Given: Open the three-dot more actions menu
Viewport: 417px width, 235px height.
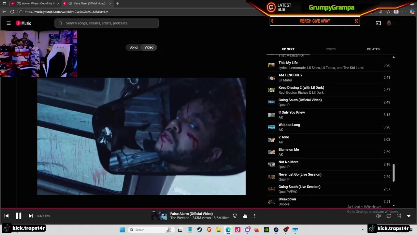Looking at the screenshot, I should 255,216.
